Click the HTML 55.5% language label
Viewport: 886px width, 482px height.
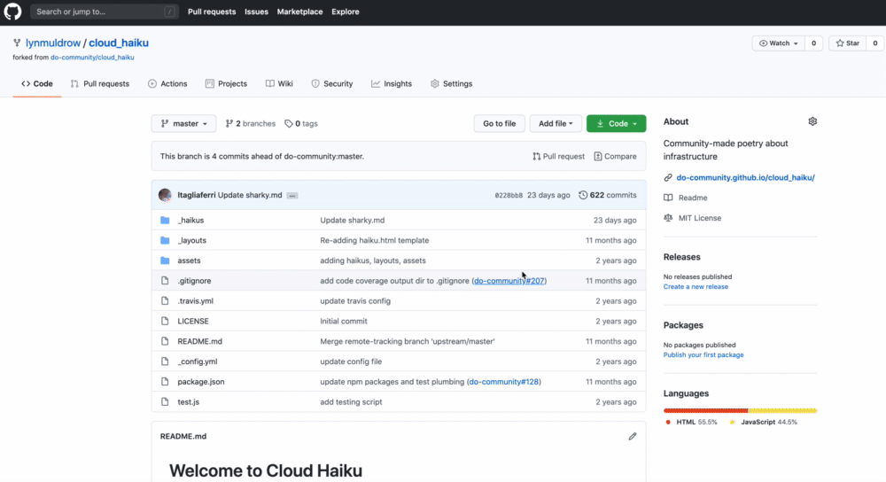[692, 422]
